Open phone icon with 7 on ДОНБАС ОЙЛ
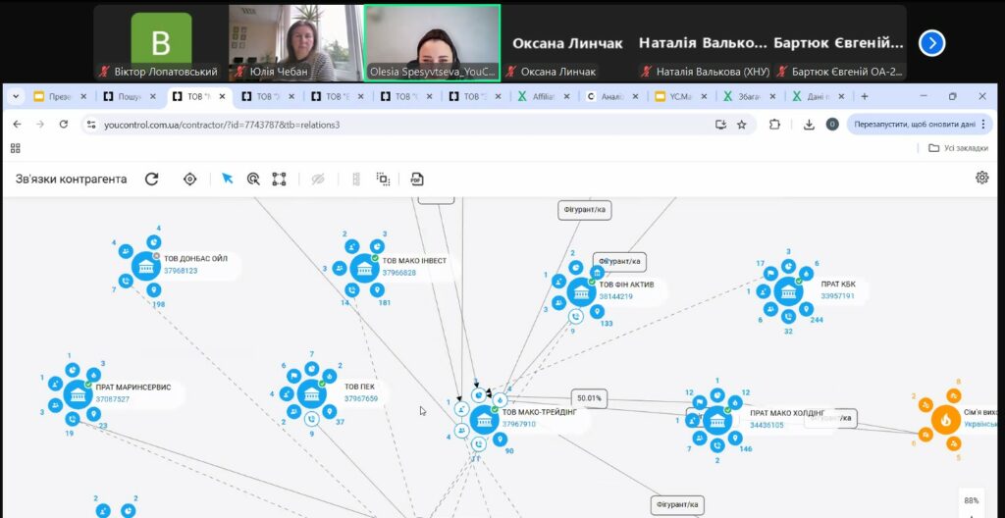 click(x=126, y=281)
